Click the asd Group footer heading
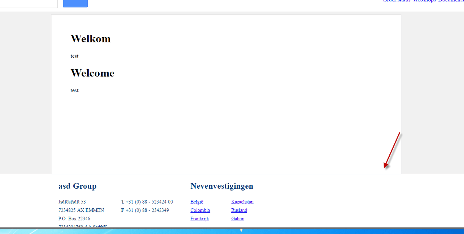Image resolution: width=464 pixels, height=234 pixels. (78, 186)
